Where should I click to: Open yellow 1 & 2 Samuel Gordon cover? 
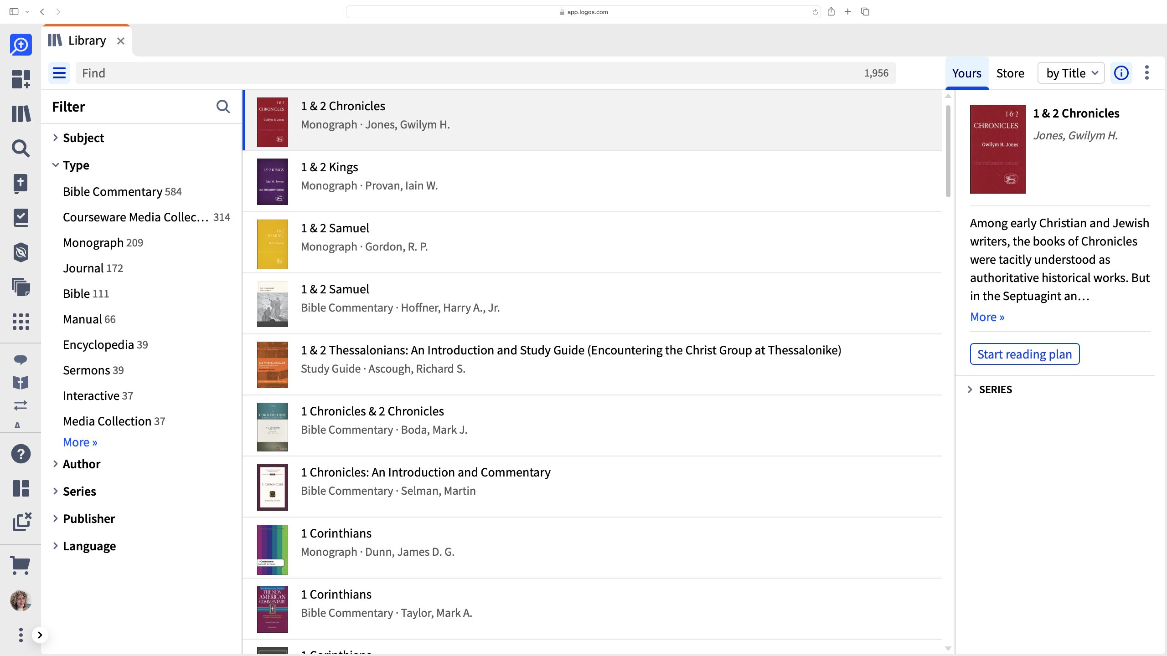pyautogui.click(x=273, y=244)
